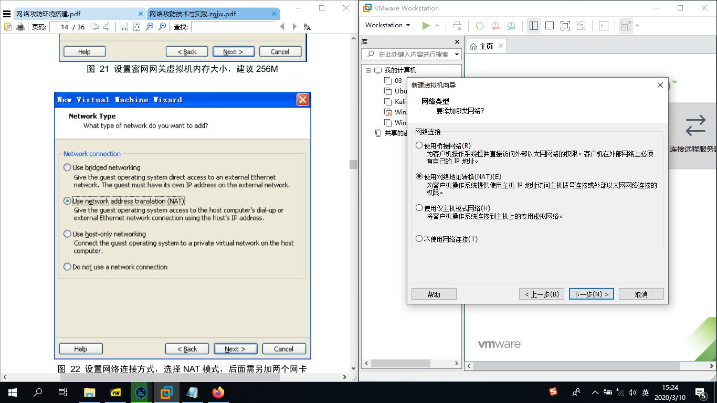Screen dimensions: 717x403
Task: Click the stretch guest display icon
Action: (x=626, y=25)
